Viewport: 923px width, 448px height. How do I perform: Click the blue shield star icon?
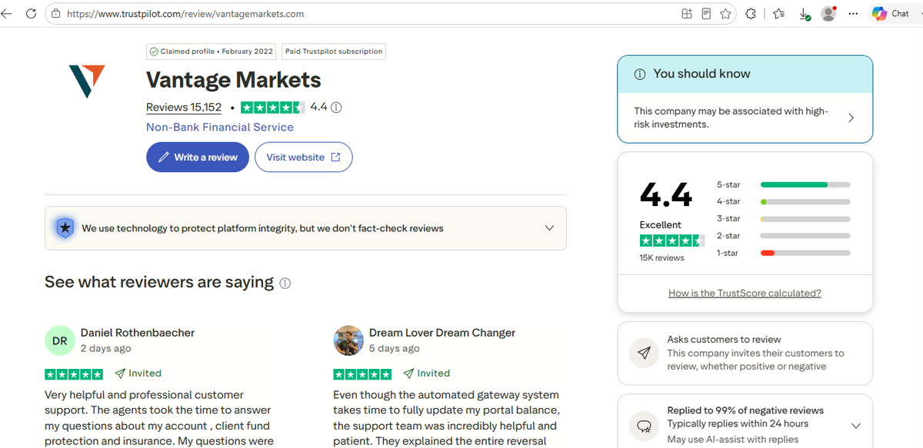(x=65, y=227)
